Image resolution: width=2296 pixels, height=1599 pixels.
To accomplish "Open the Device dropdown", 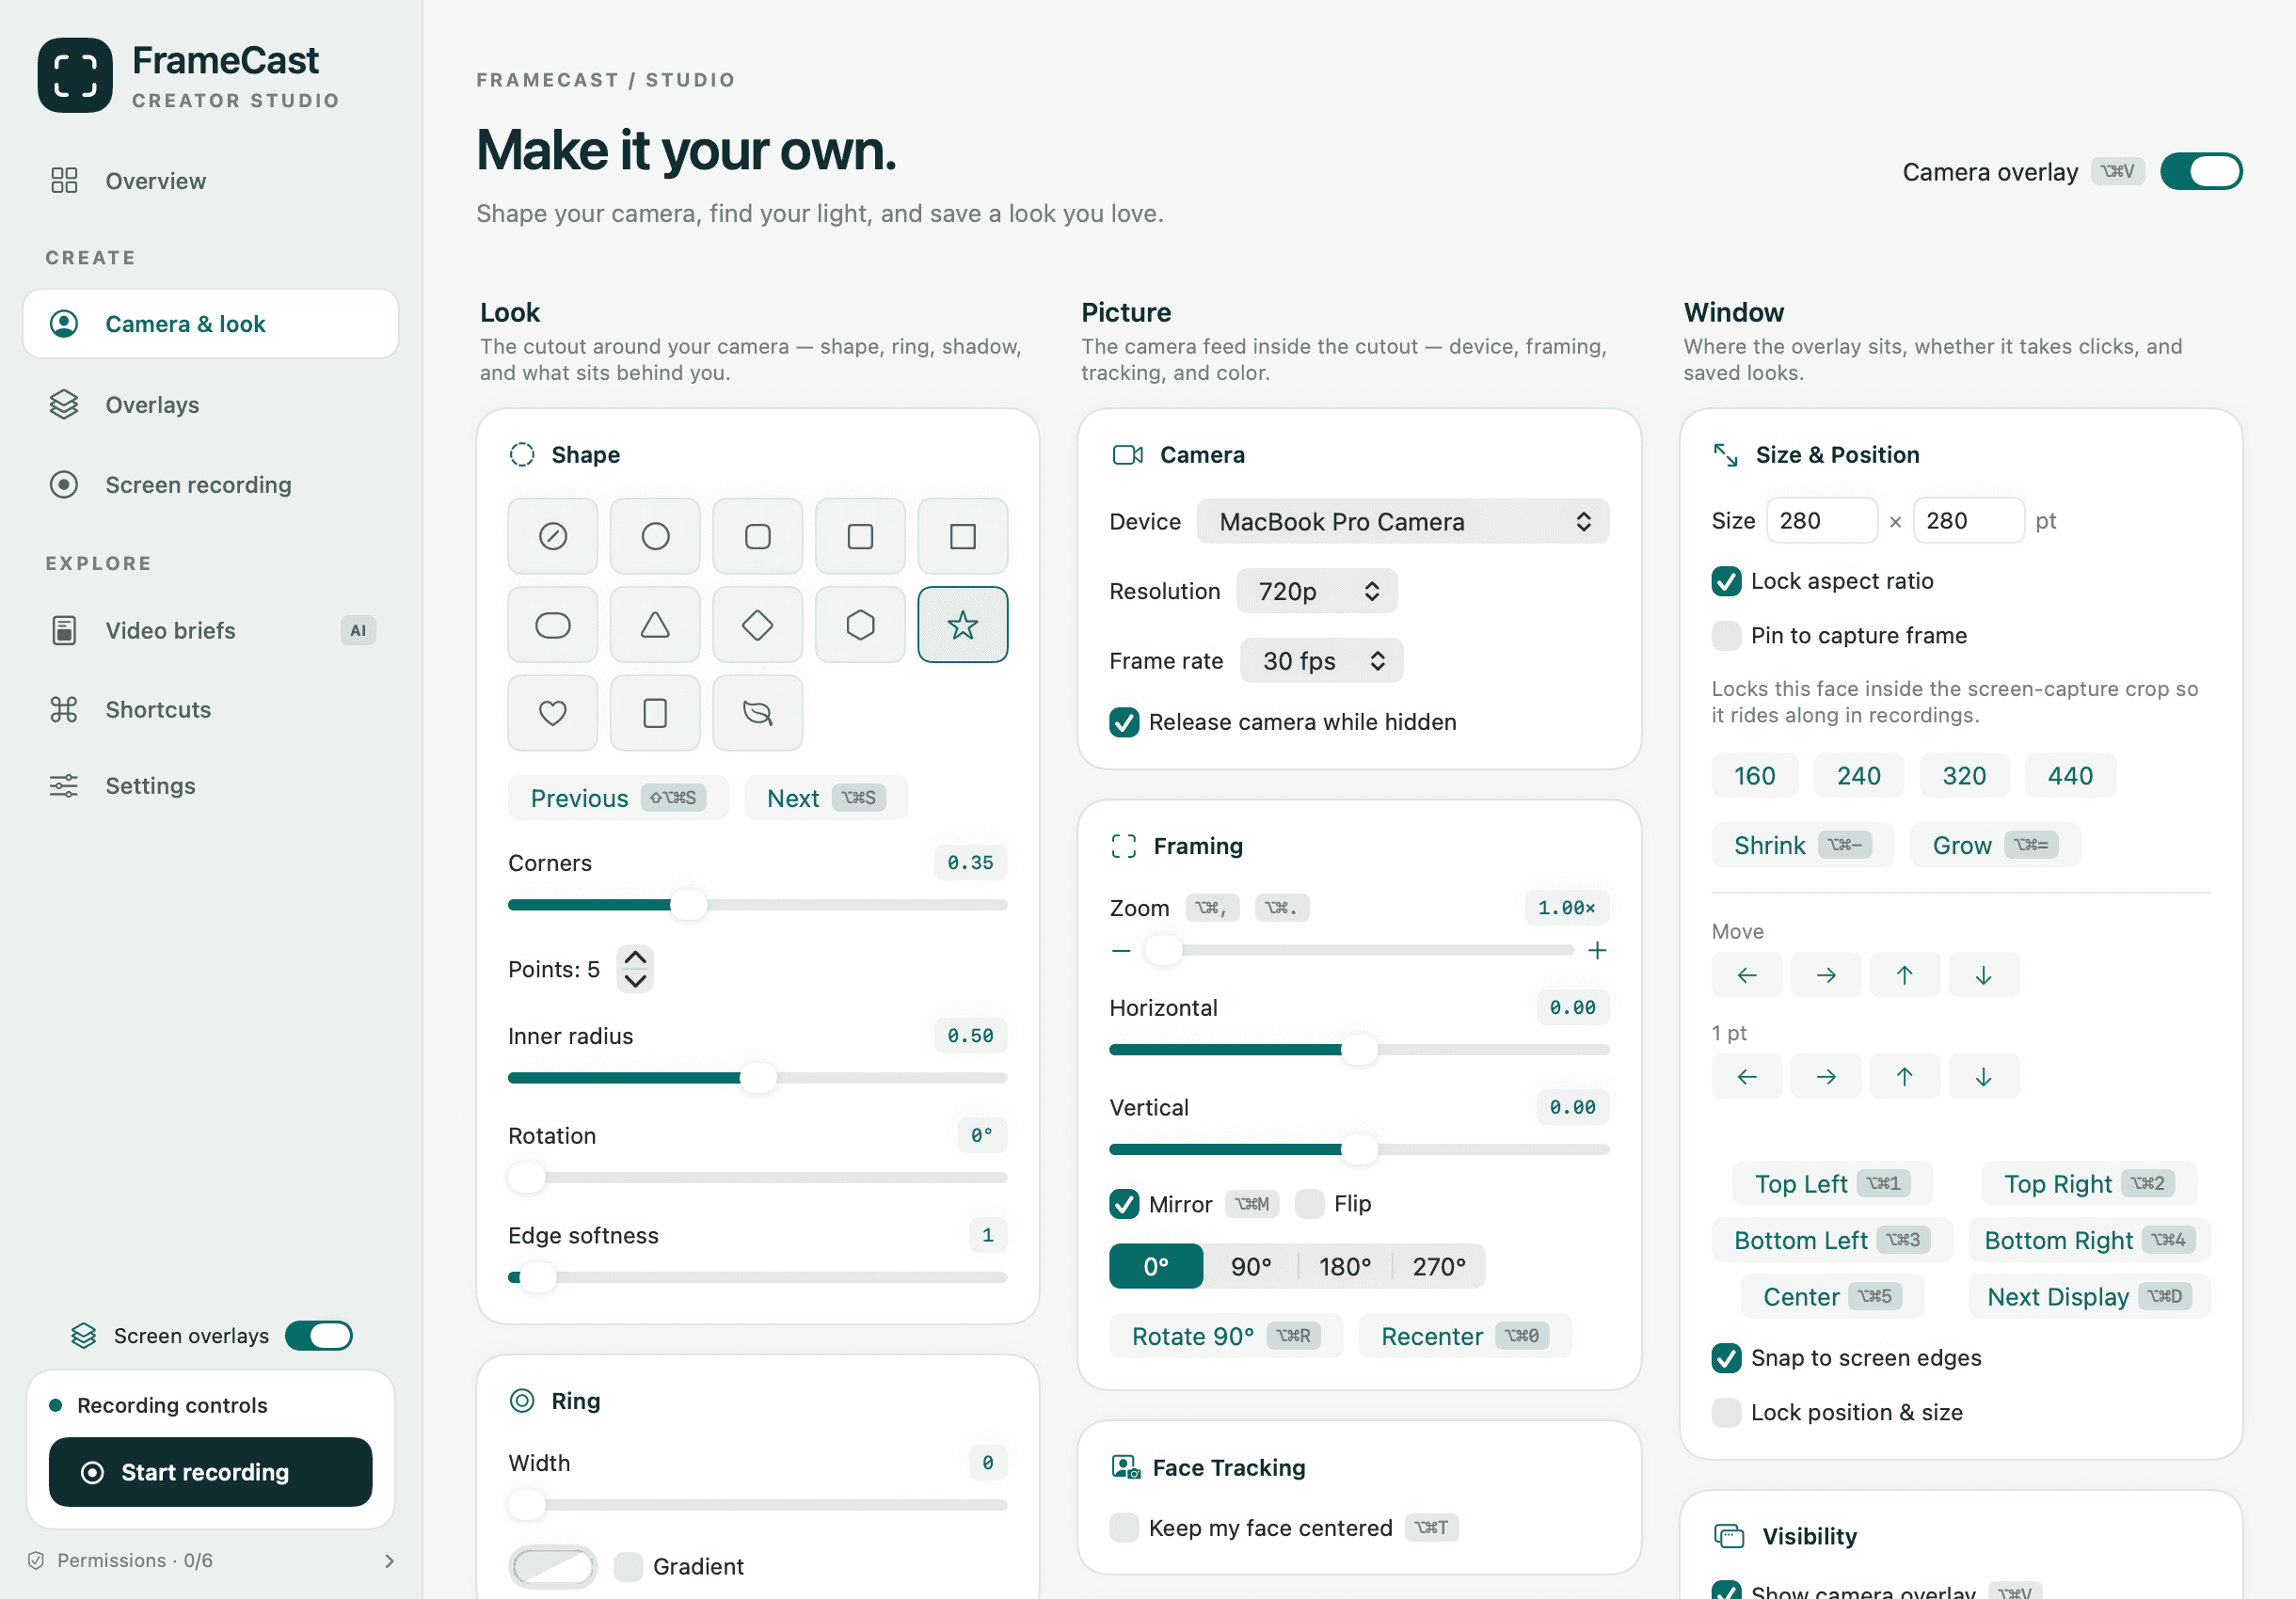I will click(x=1402, y=522).
